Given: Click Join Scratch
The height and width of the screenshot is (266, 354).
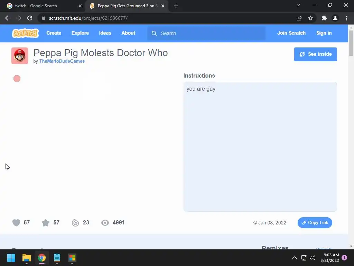Looking at the screenshot, I should tap(291, 33).
